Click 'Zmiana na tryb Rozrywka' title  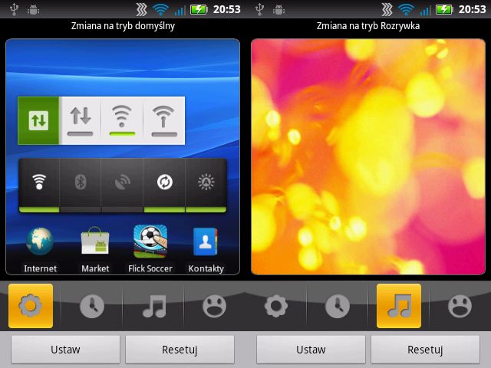368,26
